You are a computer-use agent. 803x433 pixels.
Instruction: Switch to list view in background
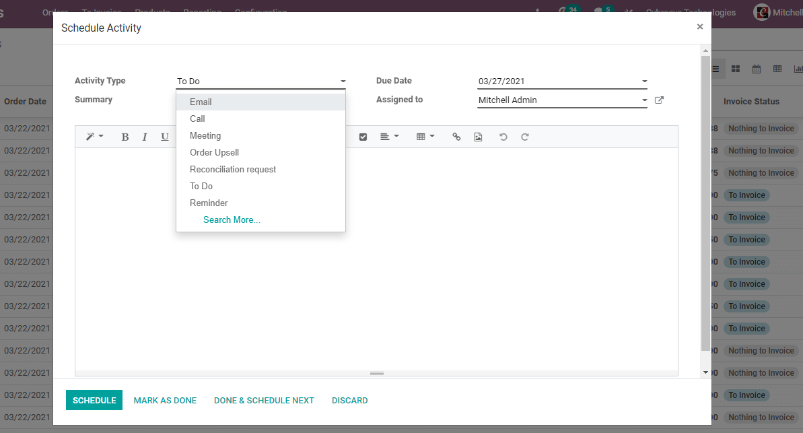(x=715, y=69)
